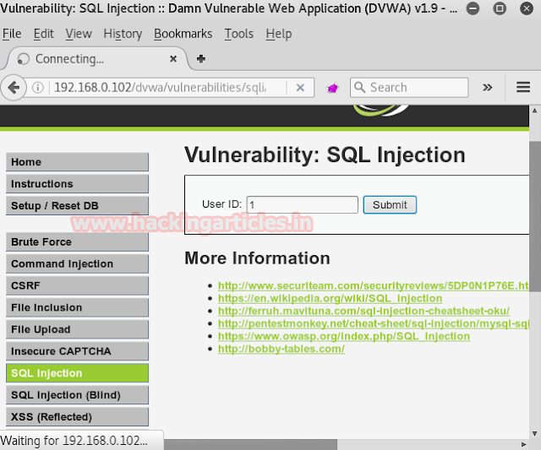Screen dimensions: 541x450
Task: Open the pentestmonkey.net cheat-sheet link
Action: (374, 323)
